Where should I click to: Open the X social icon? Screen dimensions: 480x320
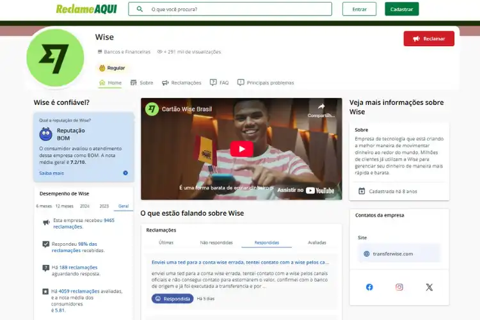429,287
